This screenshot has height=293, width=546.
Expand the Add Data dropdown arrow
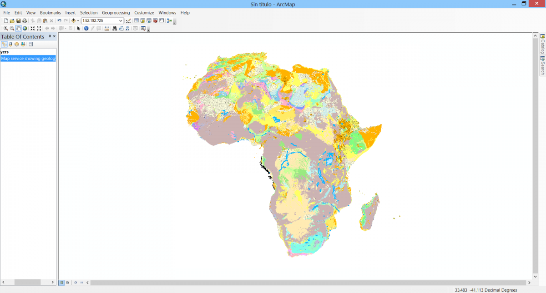pyautogui.click(x=78, y=20)
